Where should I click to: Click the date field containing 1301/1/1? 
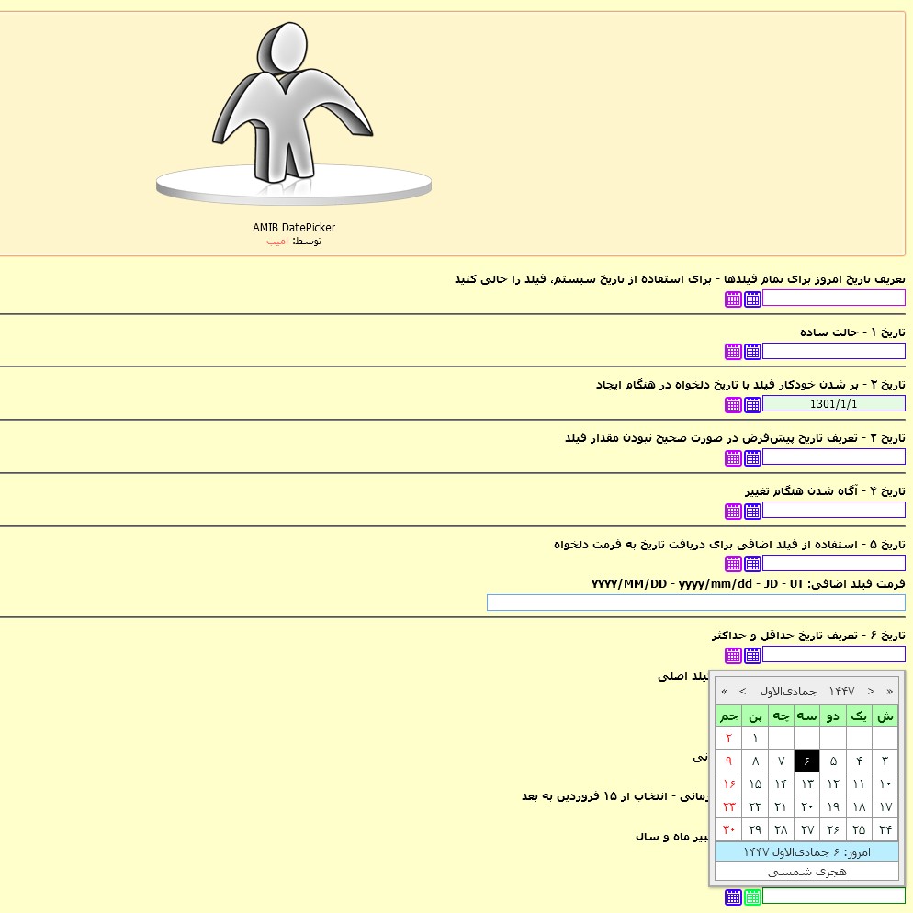click(833, 404)
